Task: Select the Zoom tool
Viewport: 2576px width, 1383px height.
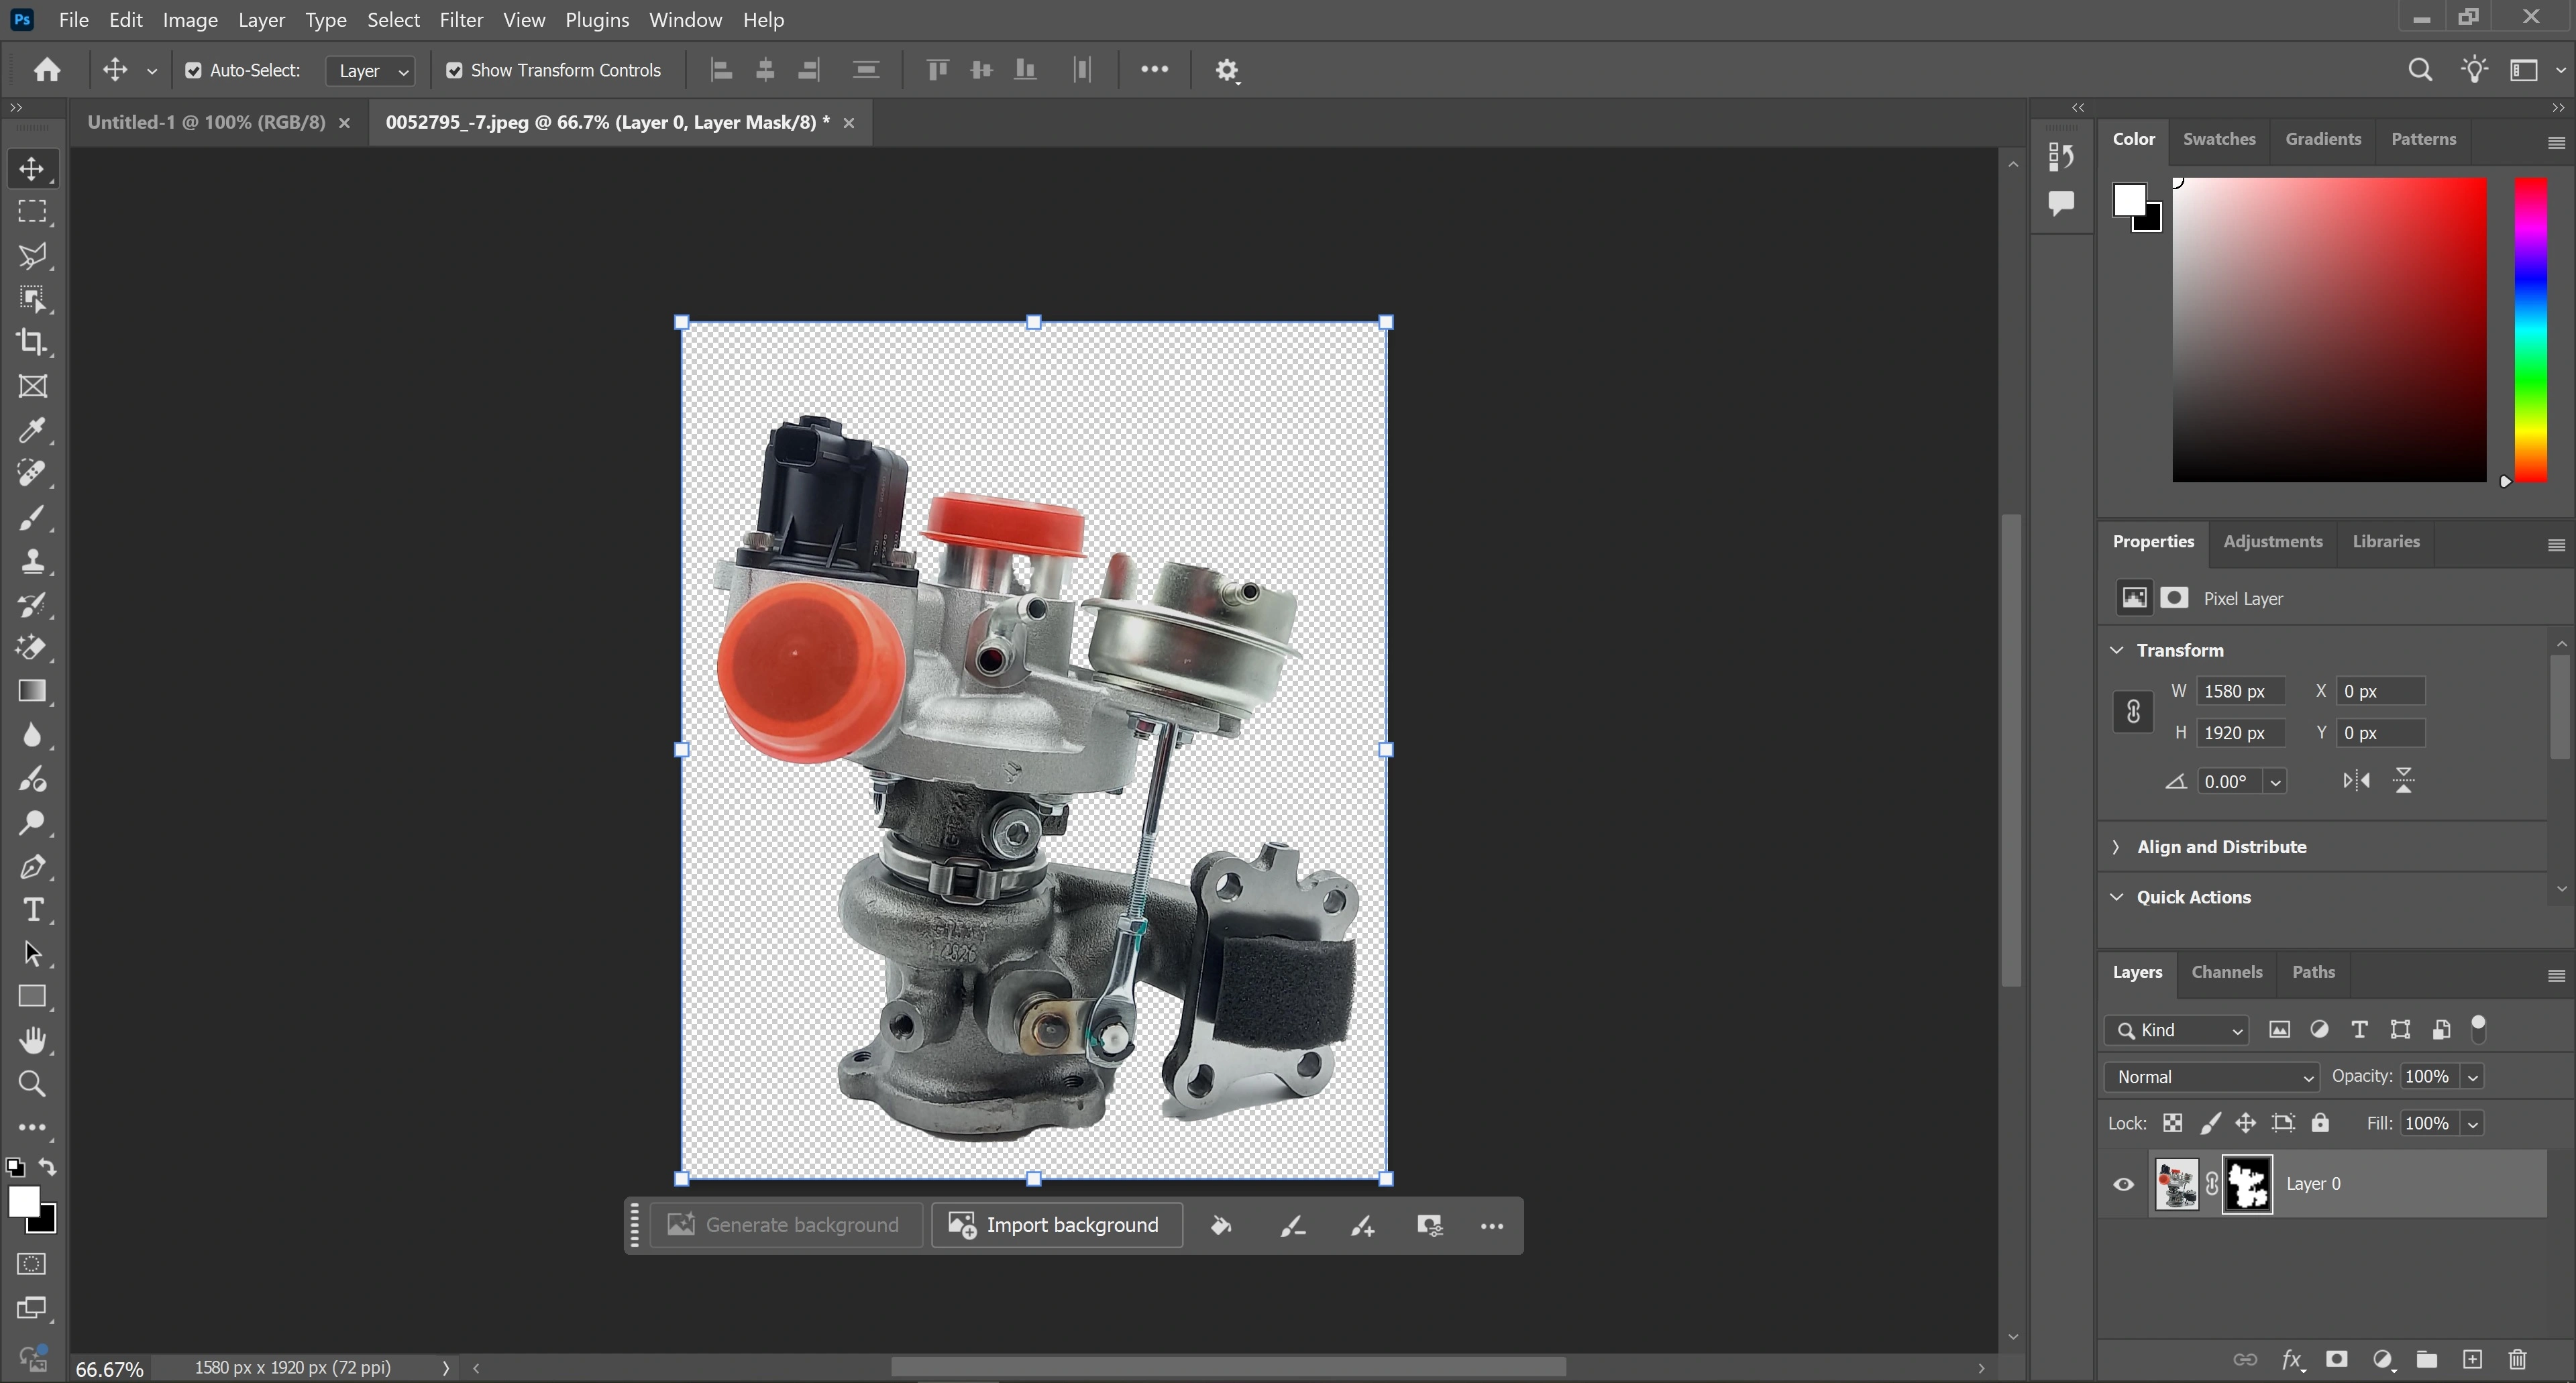Action: (32, 1084)
